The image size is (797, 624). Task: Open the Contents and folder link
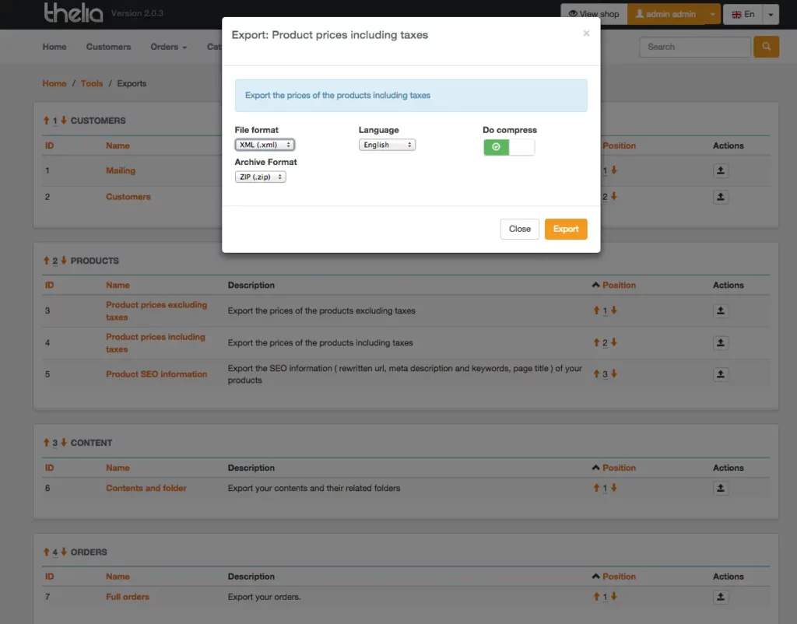coord(146,488)
